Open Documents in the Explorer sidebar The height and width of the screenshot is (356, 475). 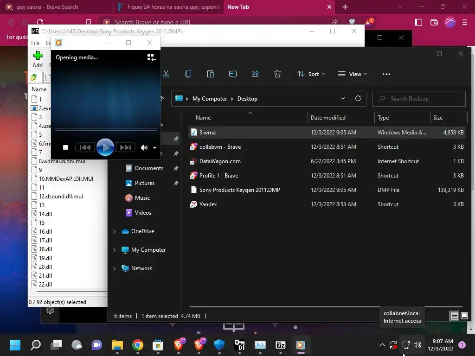click(x=149, y=168)
